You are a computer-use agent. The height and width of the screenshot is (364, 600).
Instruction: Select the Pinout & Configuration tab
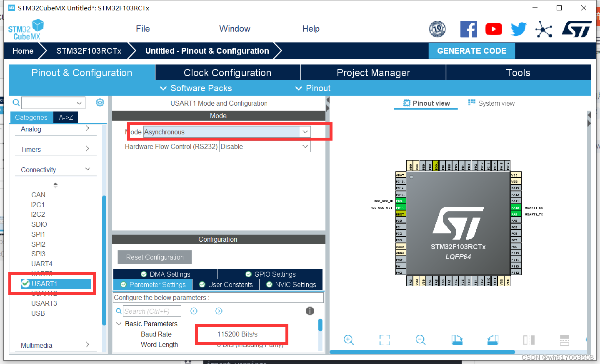(x=82, y=72)
